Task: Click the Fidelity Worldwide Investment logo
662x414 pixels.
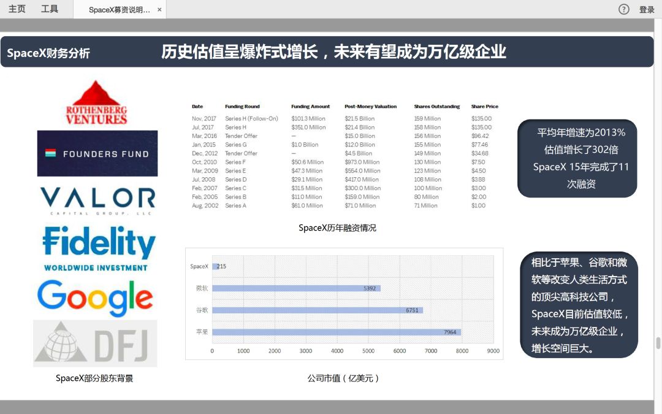Action: [x=98, y=248]
